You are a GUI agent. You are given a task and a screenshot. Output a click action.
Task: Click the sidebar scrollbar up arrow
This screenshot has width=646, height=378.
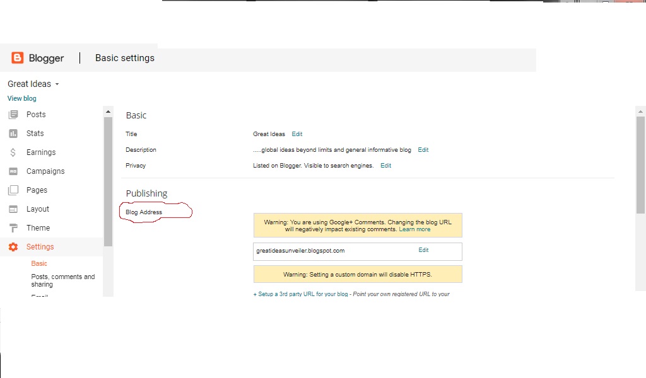pyautogui.click(x=108, y=112)
